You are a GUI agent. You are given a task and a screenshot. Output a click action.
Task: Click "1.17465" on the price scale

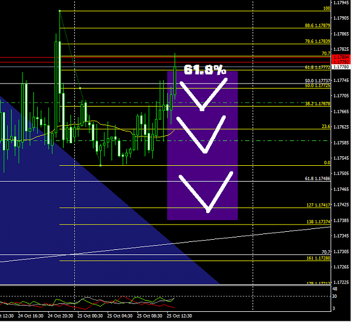click(341, 189)
